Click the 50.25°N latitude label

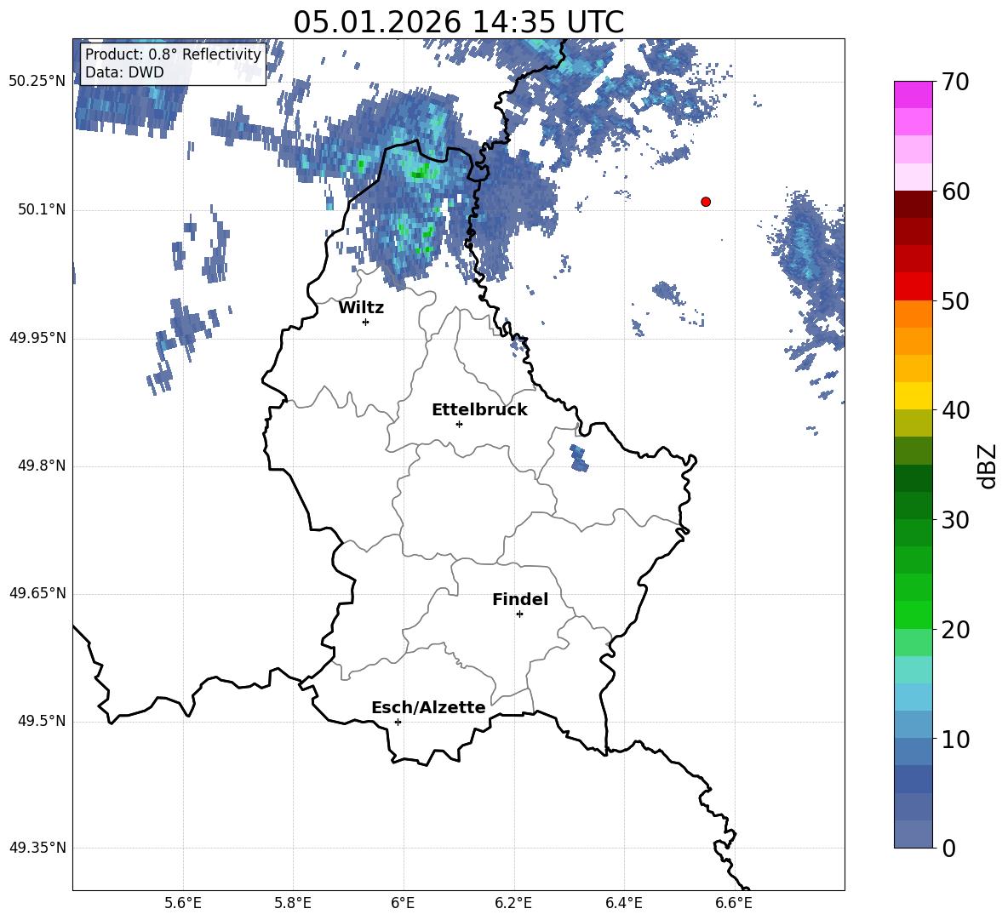click(x=37, y=82)
